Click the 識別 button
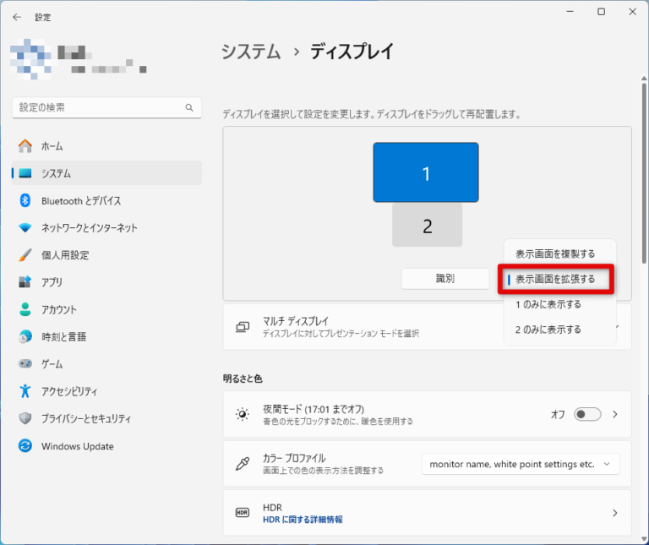The image size is (649, 545). click(444, 279)
